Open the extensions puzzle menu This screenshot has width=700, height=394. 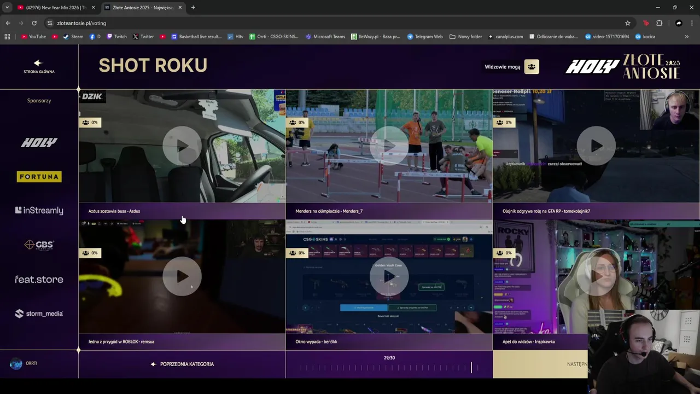click(x=660, y=23)
